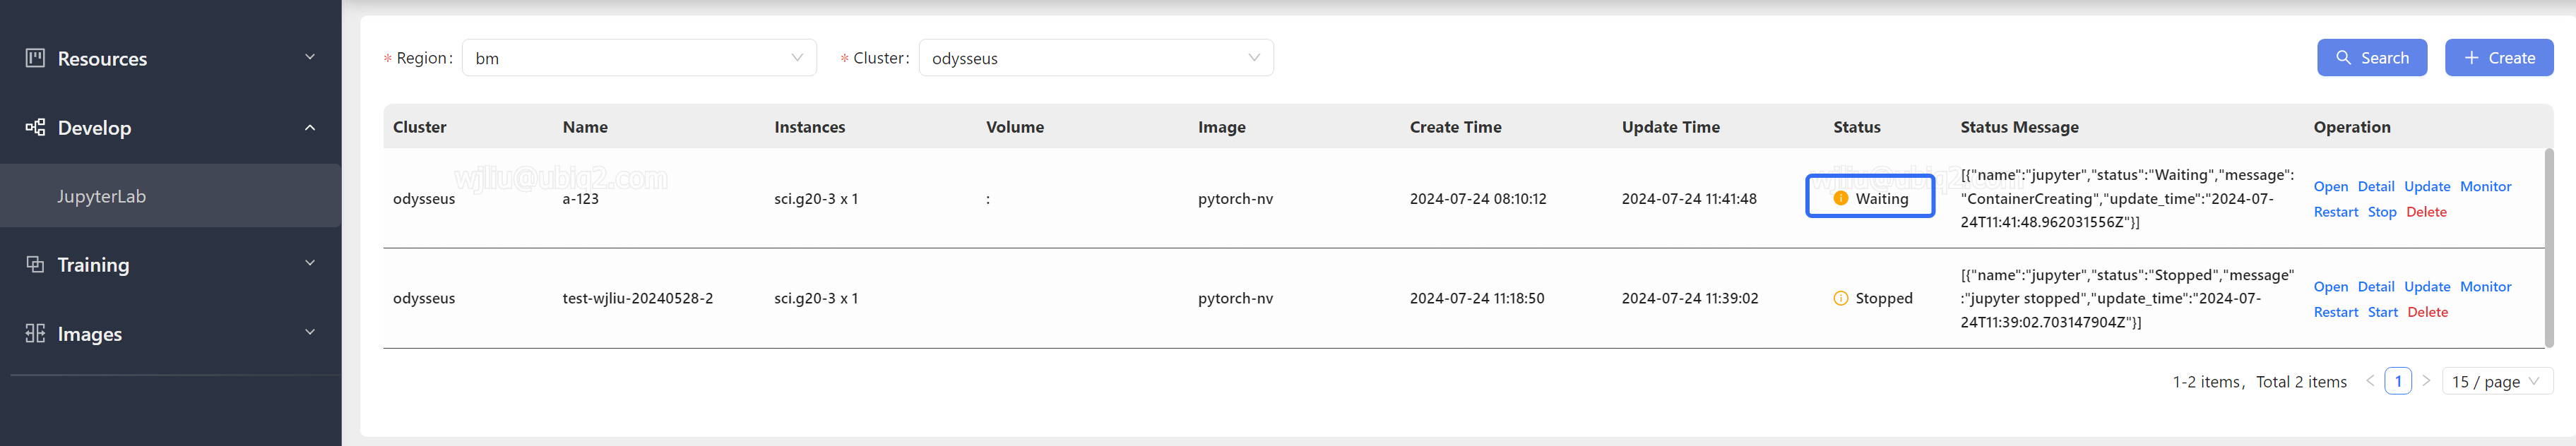The height and width of the screenshot is (446, 2576).
Task: Stop the a-123 instance
Action: pyautogui.click(x=2382, y=212)
